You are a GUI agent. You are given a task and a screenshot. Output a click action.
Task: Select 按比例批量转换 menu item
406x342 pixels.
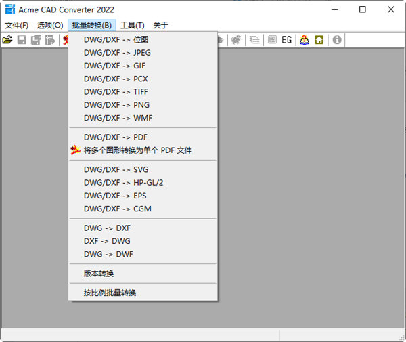point(110,293)
